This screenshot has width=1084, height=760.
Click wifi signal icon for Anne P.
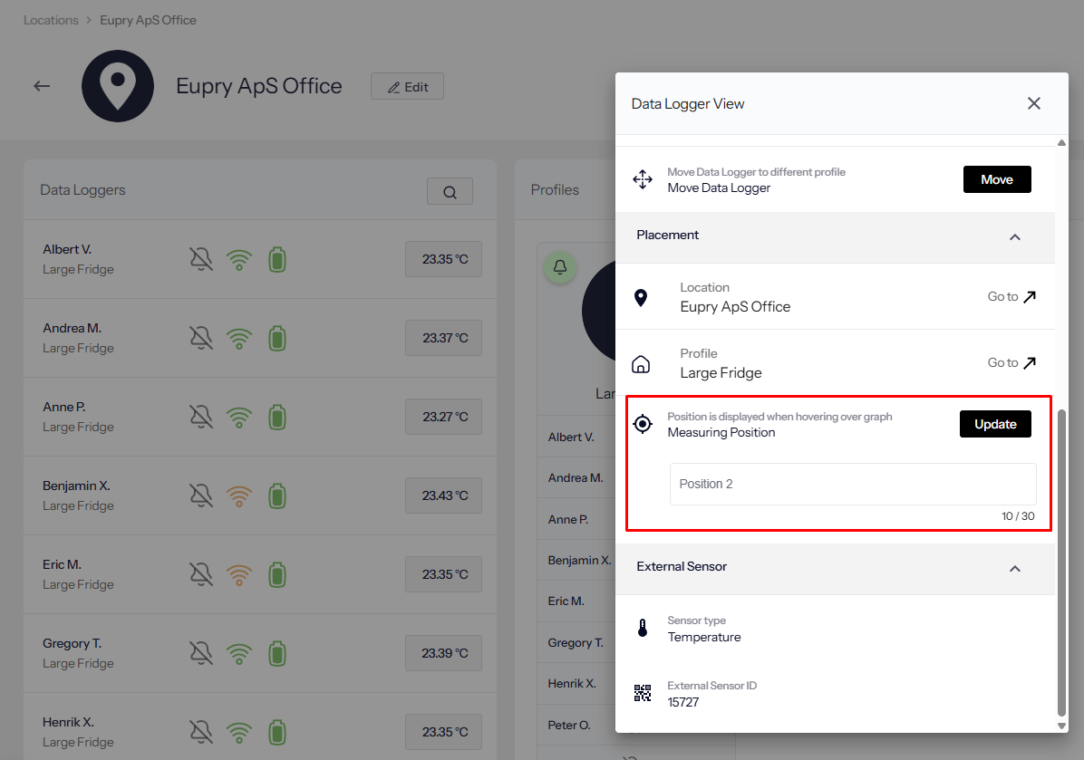tap(239, 418)
